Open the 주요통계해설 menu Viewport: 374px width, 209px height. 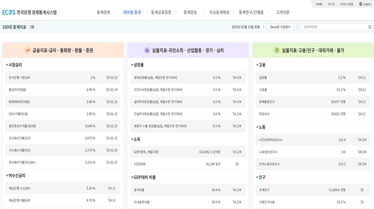(219, 13)
